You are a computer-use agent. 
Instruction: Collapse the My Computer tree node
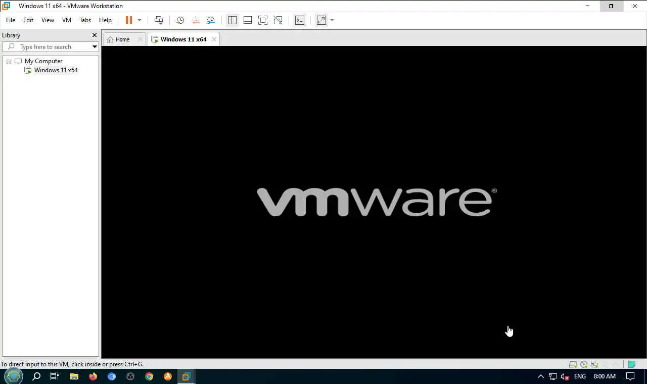(x=9, y=61)
